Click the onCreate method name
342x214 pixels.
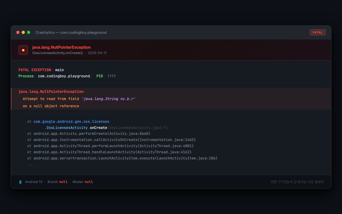click(x=98, y=128)
